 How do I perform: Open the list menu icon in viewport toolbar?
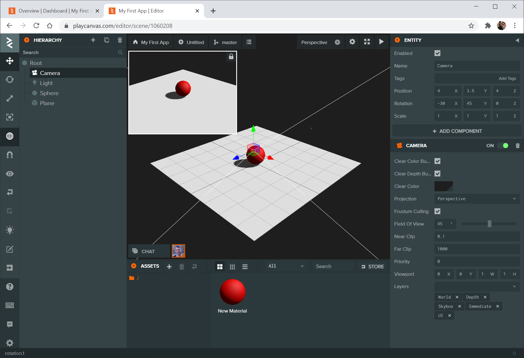pos(249,42)
